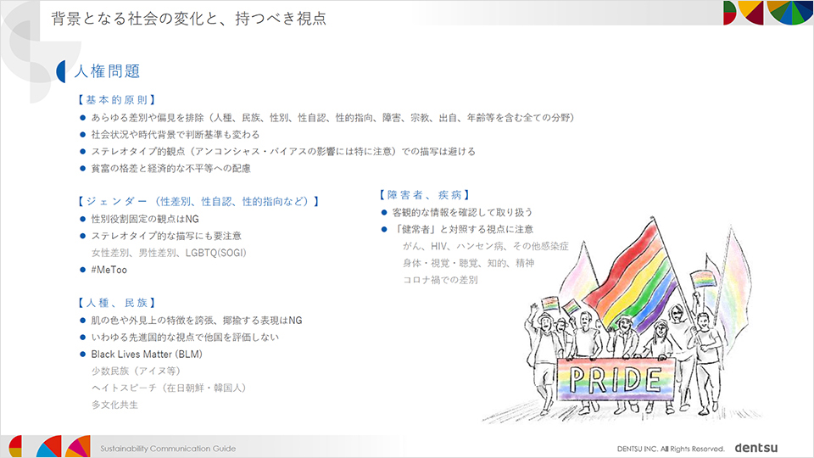Click the blue half-circle beside 人権問題
The image size is (814, 458).
(62, 72)
